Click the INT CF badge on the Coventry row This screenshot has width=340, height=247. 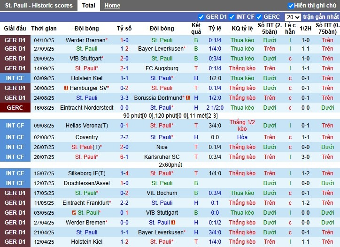[x=15, y=137]
